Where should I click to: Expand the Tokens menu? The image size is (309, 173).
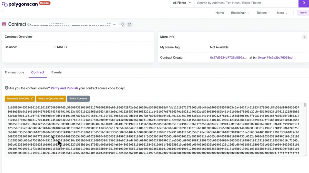tap(263, 13)
